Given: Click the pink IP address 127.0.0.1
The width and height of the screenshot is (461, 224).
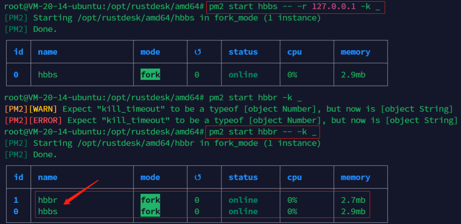Looking at the screenshot, I should pyautogui.click(x=334, y=7).
